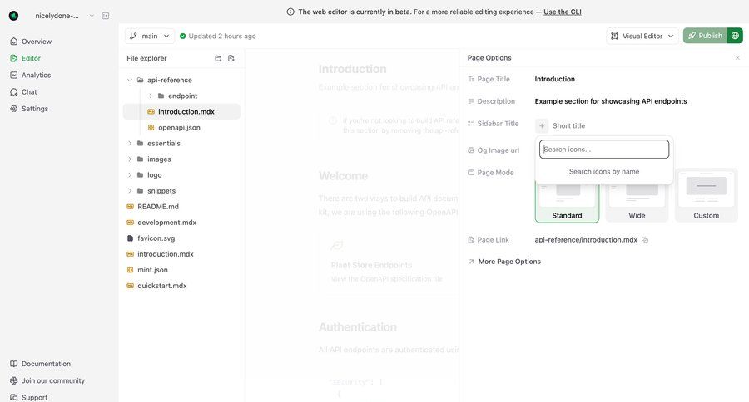Image resolution: width=749 pixels, height=402 pixels.
Task: Click the globe icon next to Publish
Action: 735,36
